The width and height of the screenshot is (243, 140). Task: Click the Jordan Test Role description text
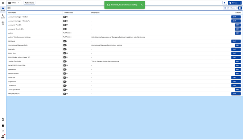tap(105, 61)
